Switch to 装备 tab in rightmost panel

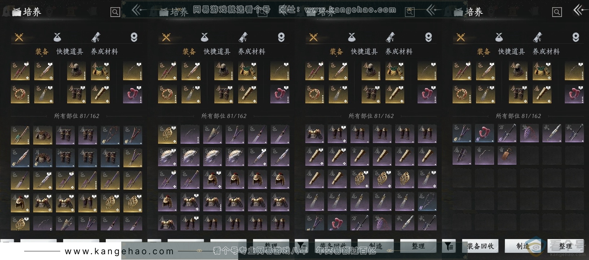click(484, 52)
